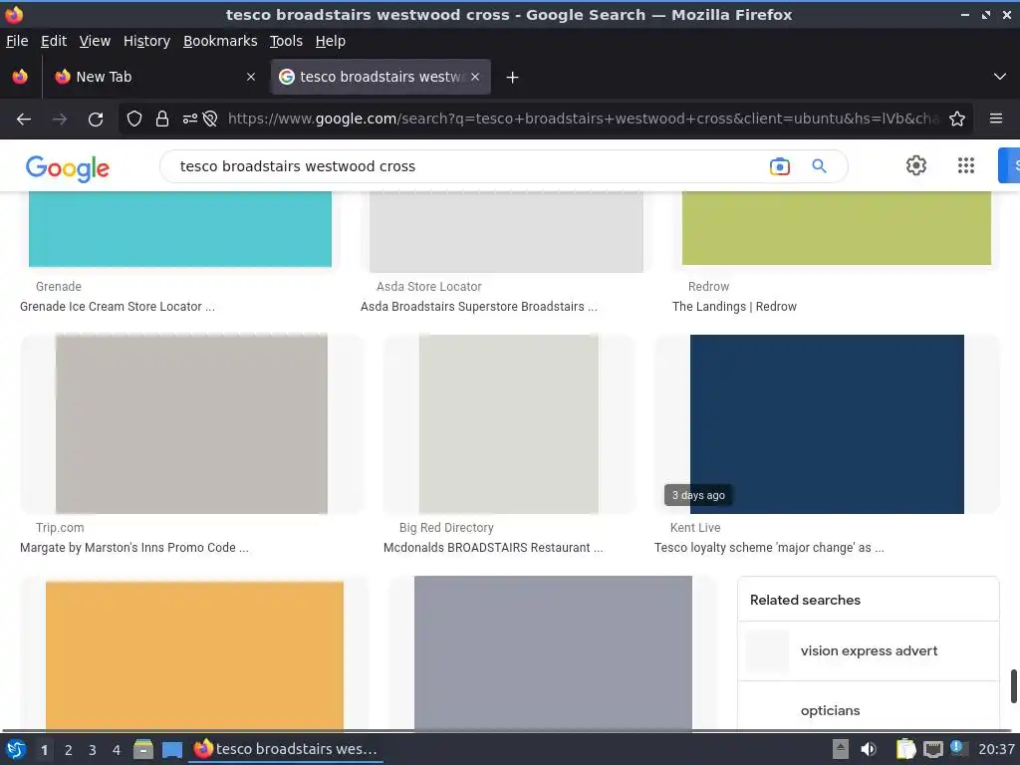The width and height of the screenshot is (1020, 765).
Task: Open the Firefox hamburger menu
Action: pyautogui.click(x=996, y=119)
